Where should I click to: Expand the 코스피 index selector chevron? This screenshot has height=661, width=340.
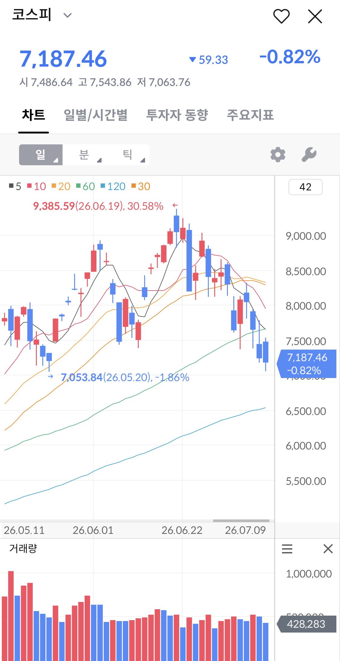[67, 15]
